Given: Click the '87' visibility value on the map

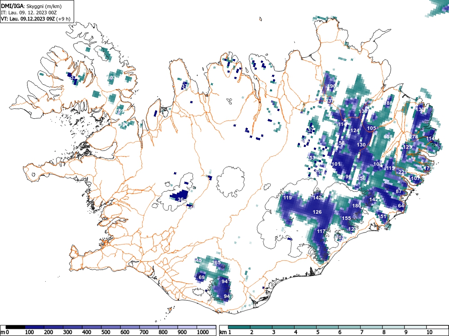Looking at the screenshot, I should 399,191.
